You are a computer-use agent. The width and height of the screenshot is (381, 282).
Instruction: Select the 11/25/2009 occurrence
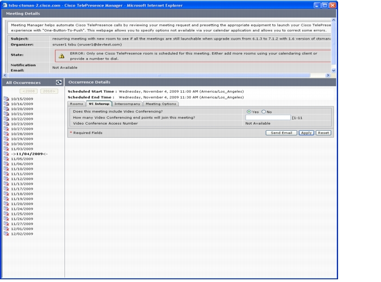(x=22, y=214)
